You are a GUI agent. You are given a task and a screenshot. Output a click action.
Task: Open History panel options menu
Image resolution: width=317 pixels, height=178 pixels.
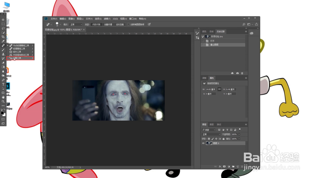(246, 32)
